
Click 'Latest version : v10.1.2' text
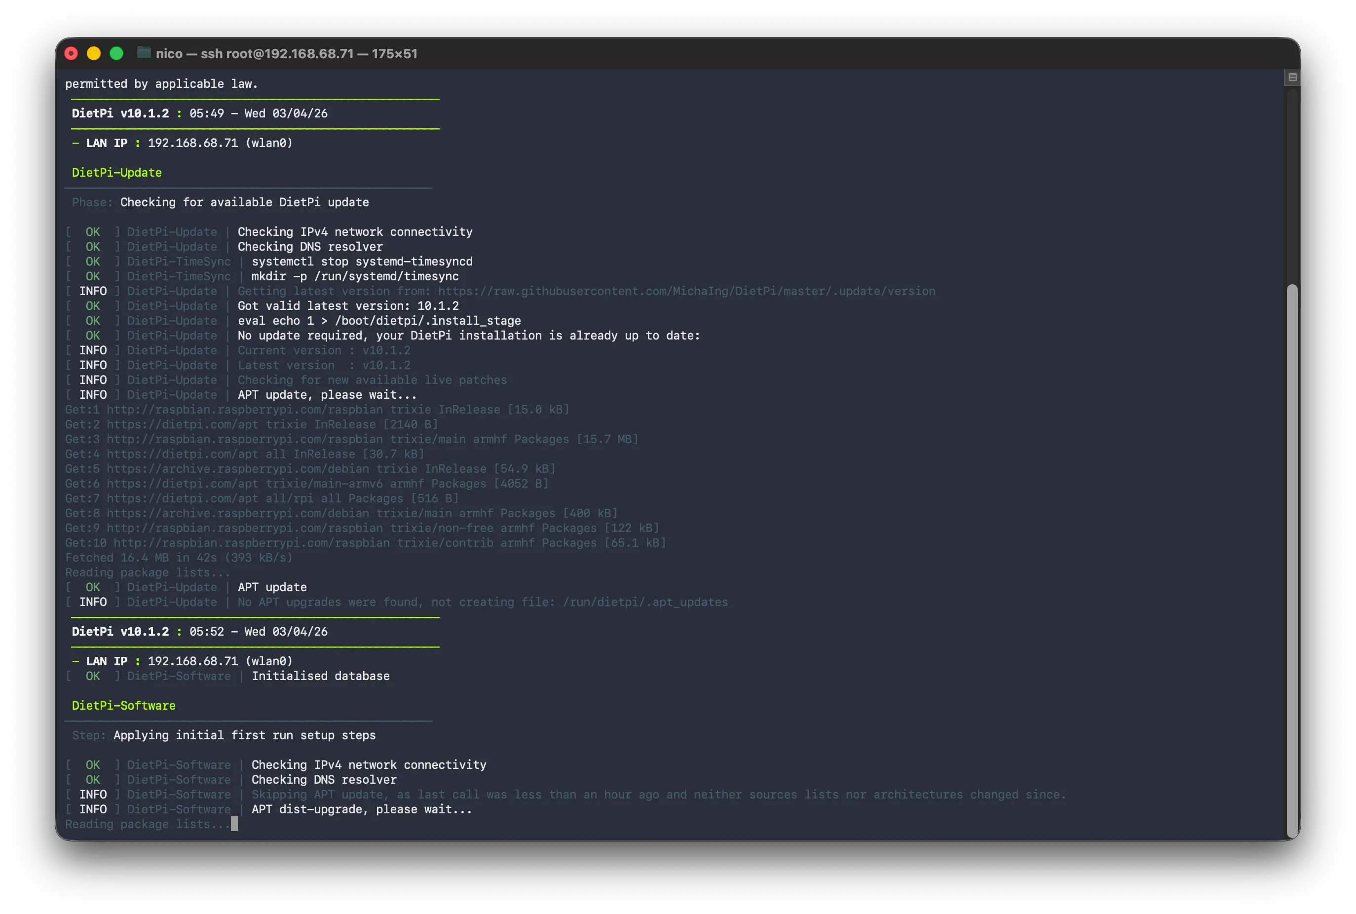(324, 365)
